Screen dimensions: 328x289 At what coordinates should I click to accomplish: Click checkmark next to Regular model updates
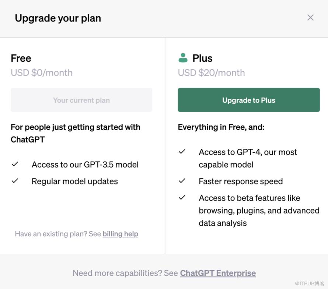pyautogui.click(x=15, y=181)
